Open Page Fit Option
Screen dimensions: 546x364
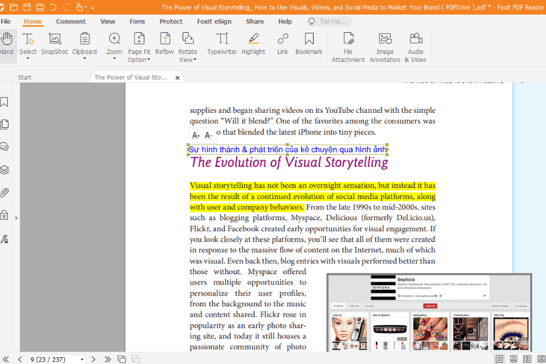(x=139, y=47)
